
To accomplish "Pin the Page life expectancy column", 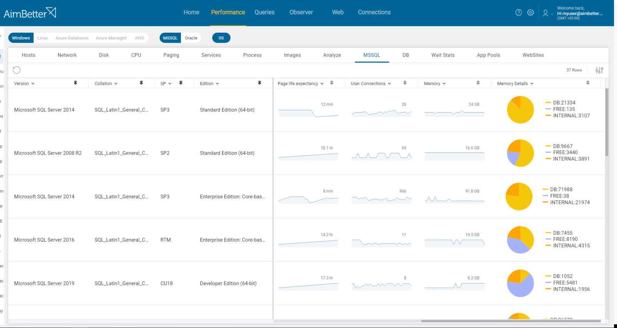I will (x=332, y=83).
